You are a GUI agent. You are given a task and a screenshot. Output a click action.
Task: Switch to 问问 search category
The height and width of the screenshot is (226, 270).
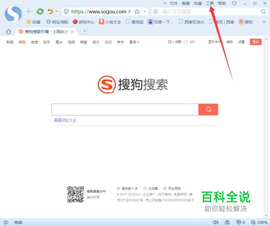pos(108,42)
